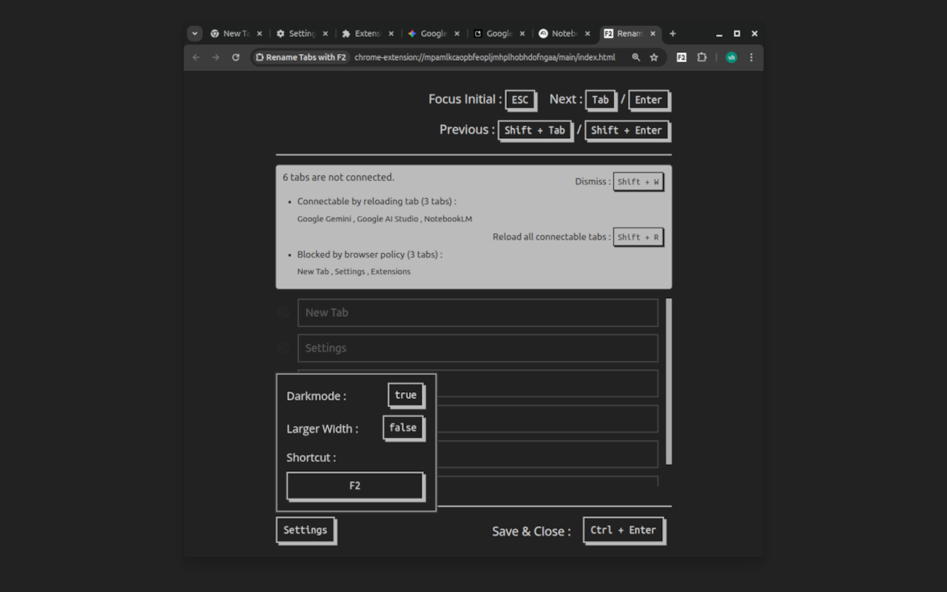Maximize the browser window
This screenshot has width=947, height=592.
[x=737, y=33]
